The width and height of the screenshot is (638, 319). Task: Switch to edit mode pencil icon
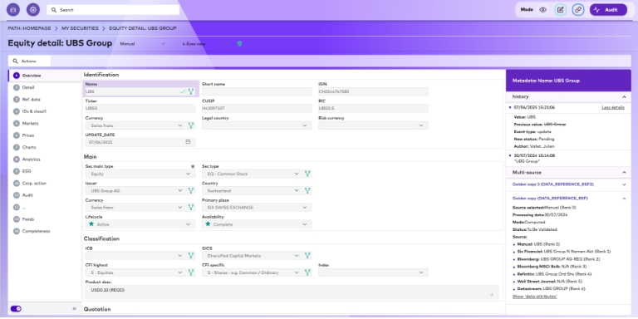[x=560, y=10]
